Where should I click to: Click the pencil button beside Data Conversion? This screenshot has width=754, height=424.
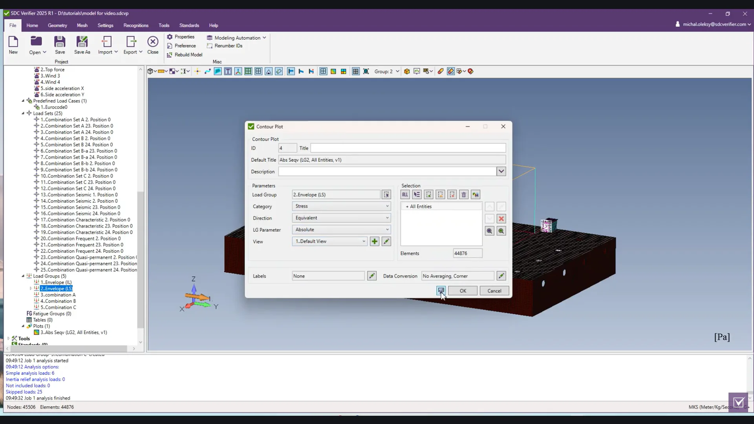[x=501, y=276]
